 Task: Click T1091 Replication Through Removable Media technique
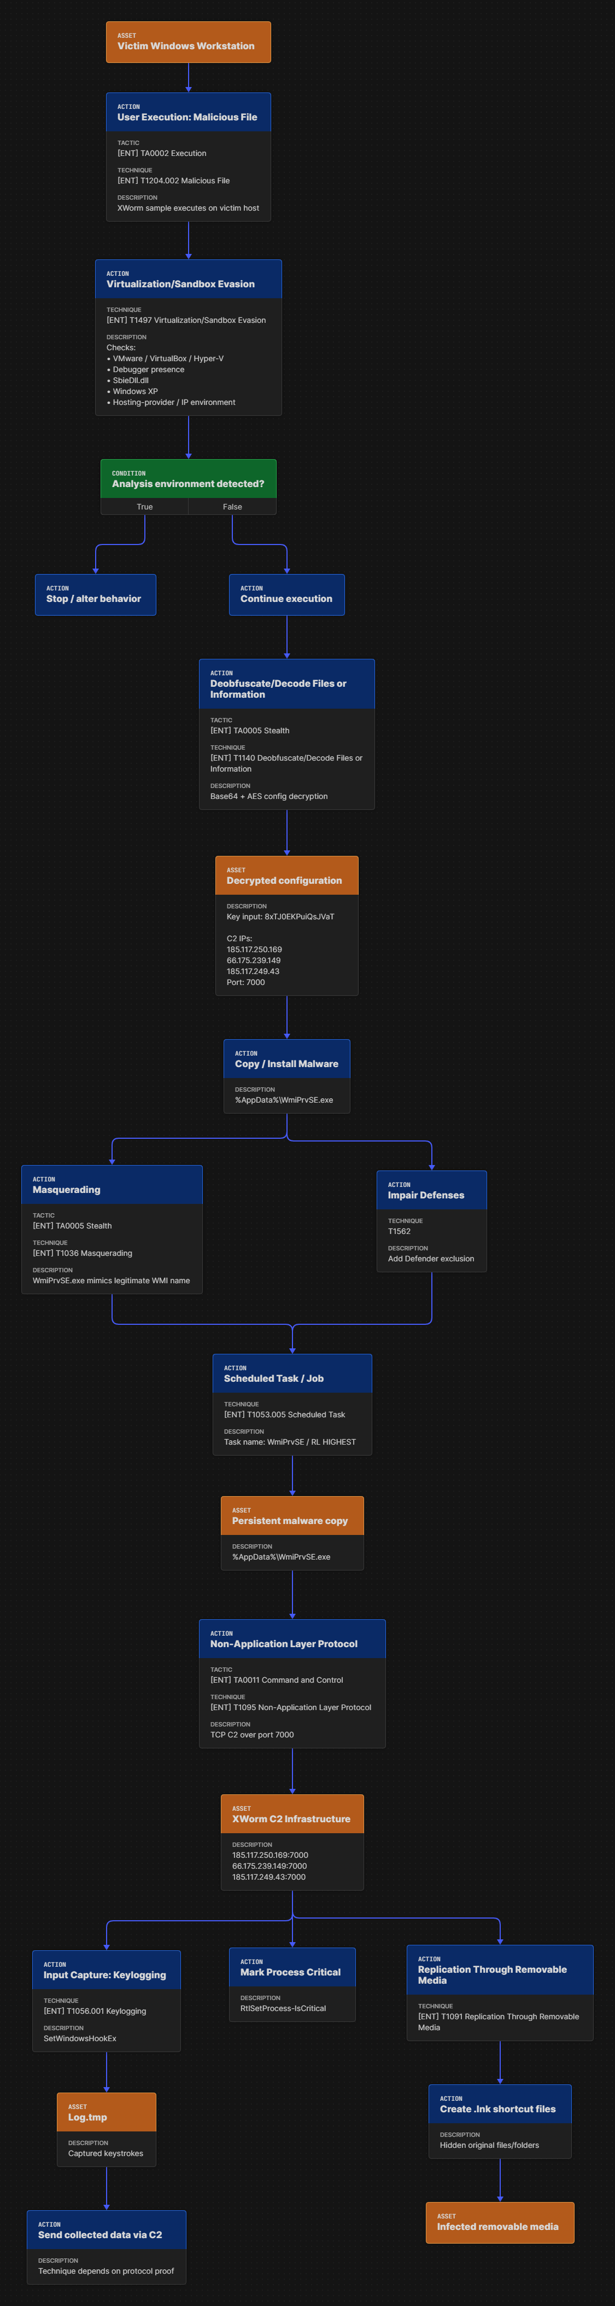(x=499, y=2022)
